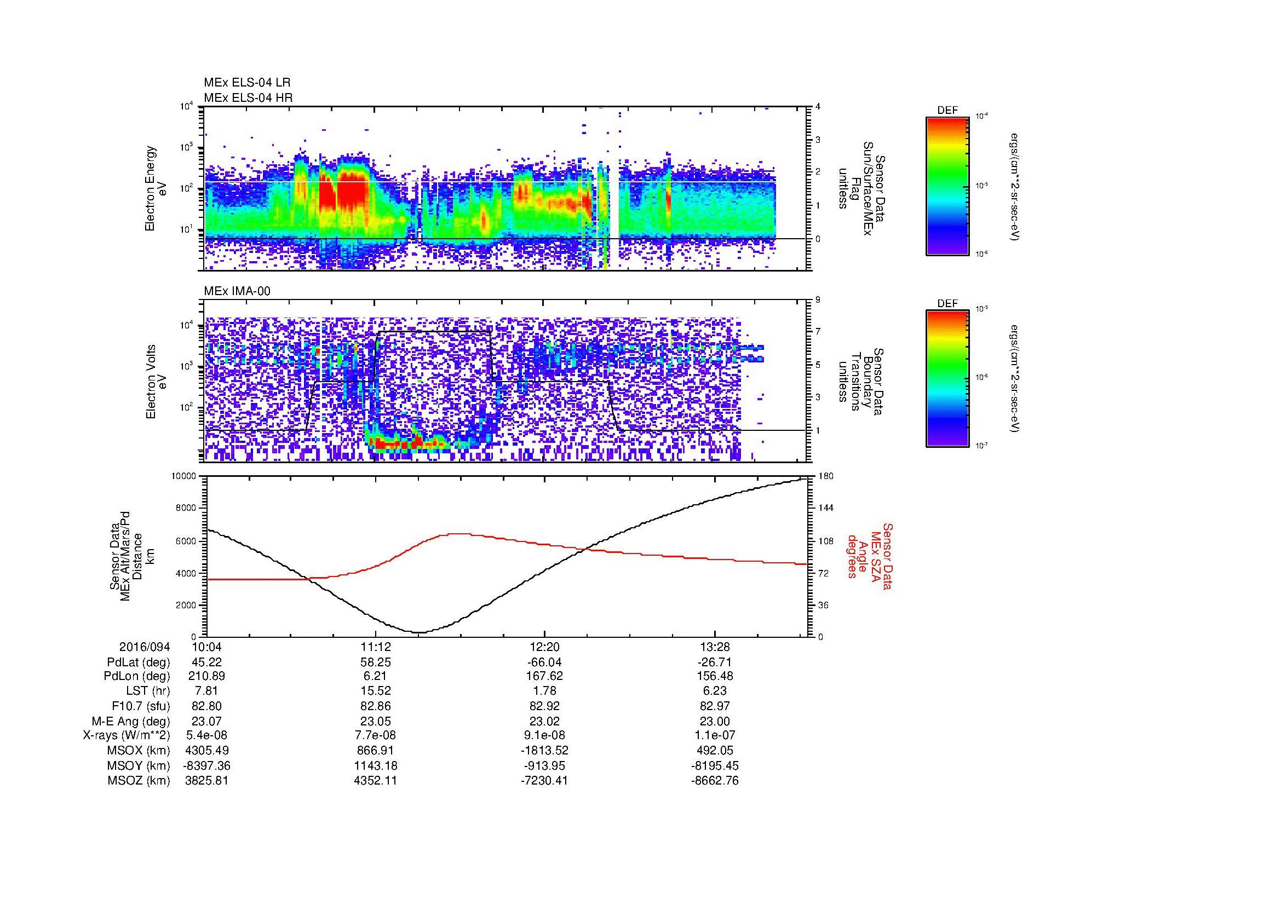Image resolution: width=1281 pixels, height=905 pixels.
Task: Click the 13:28 time tick label
Action: 714,647
